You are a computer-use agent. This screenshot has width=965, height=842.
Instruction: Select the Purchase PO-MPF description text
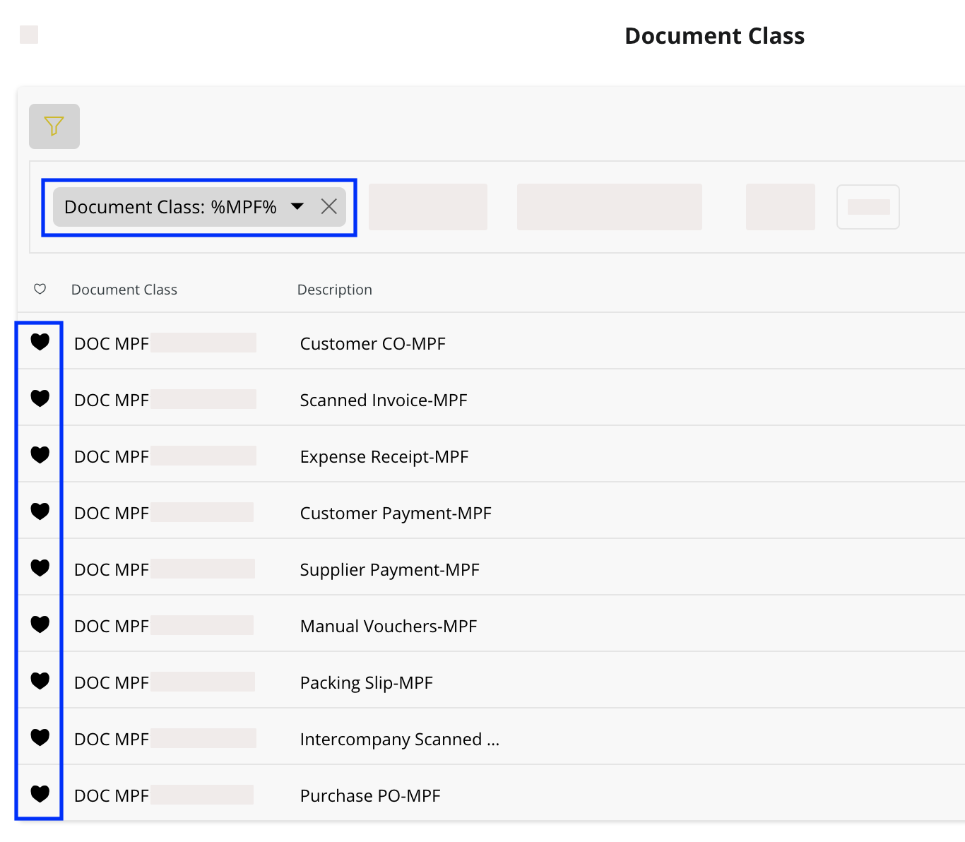[369, 796]
